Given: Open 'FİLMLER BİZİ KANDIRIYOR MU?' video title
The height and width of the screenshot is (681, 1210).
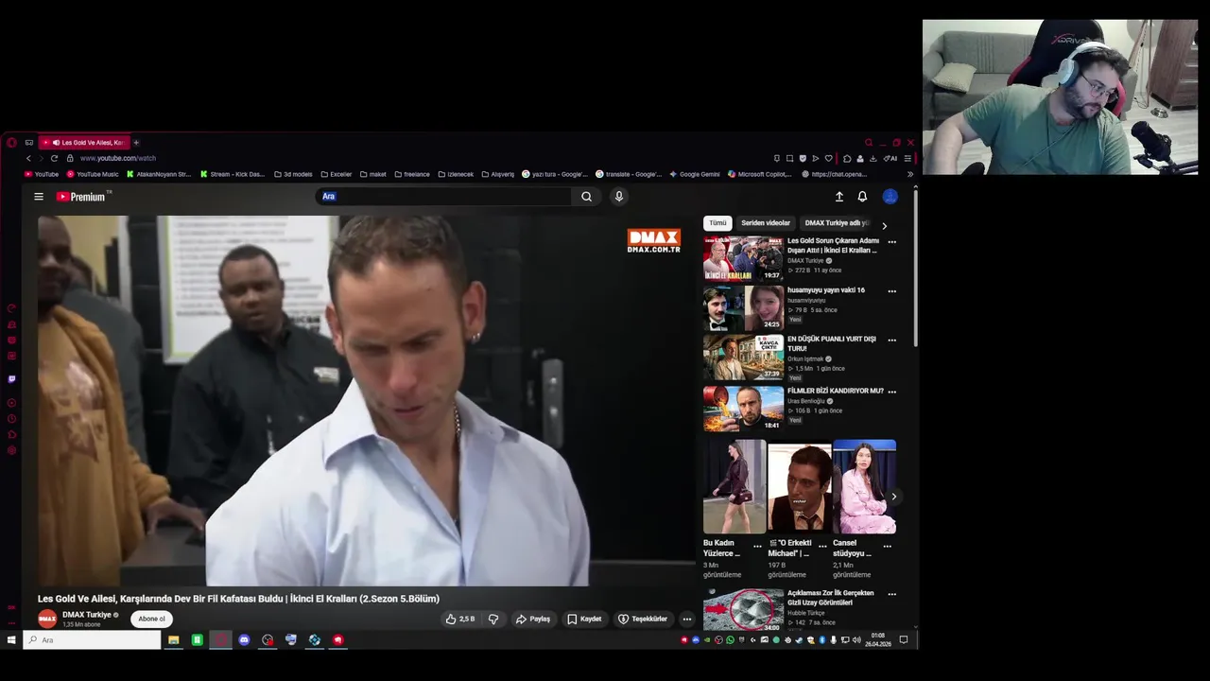Looking at the screenshot, I should click(x=836, y=391).
